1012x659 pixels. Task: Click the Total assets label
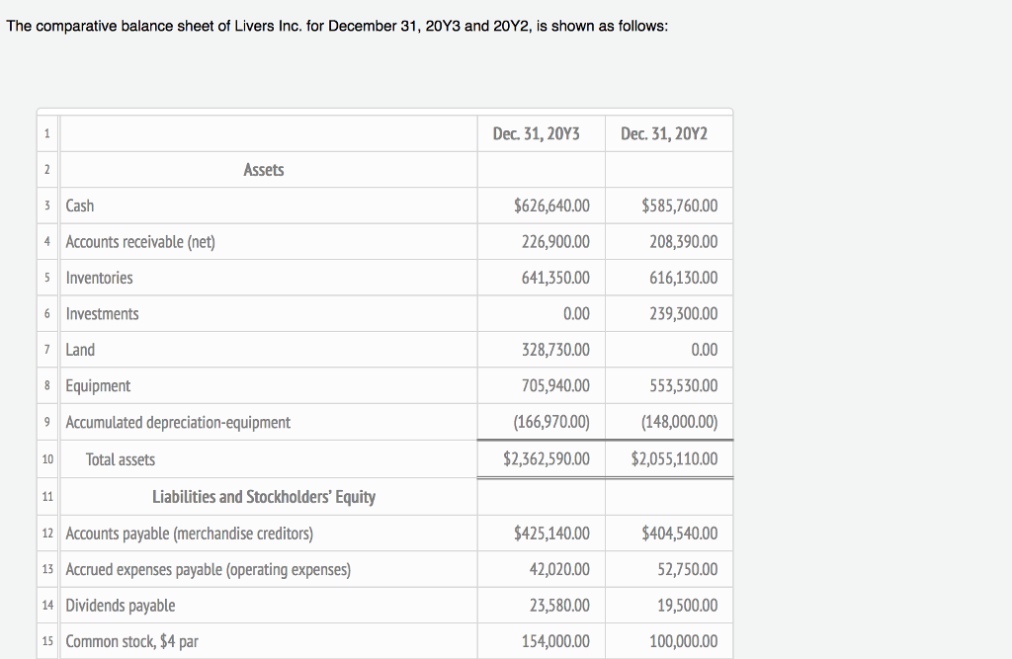pos(121,459)
